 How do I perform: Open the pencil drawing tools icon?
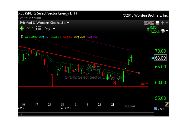(167, 104)
